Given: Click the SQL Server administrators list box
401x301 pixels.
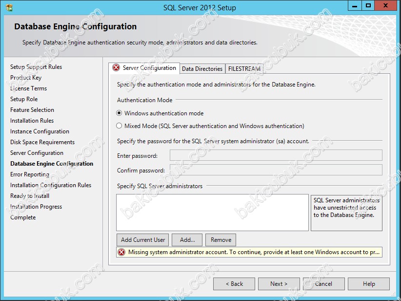Looking at the screenshot, I should click(212, 213).
